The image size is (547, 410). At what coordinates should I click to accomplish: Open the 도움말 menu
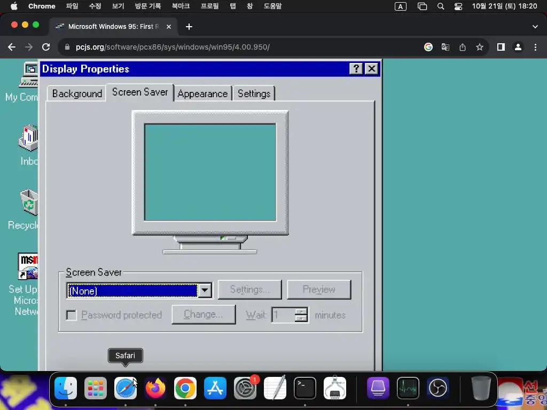click(272, 6)
